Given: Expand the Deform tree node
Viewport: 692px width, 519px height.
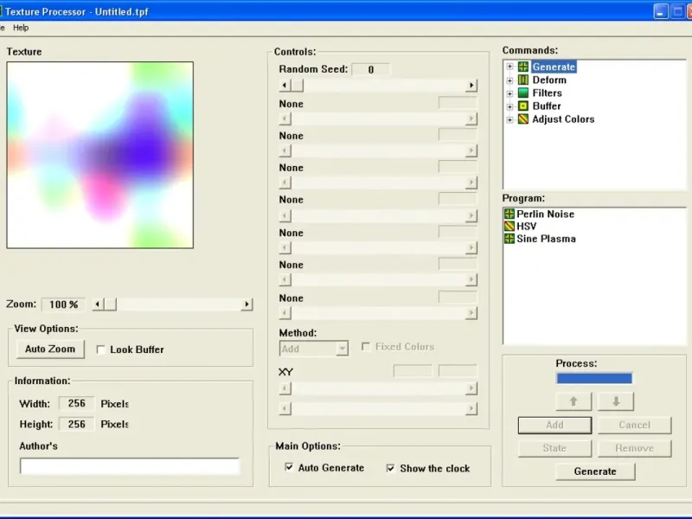Looking at the screenshot, I should click(x=509, y=80).
